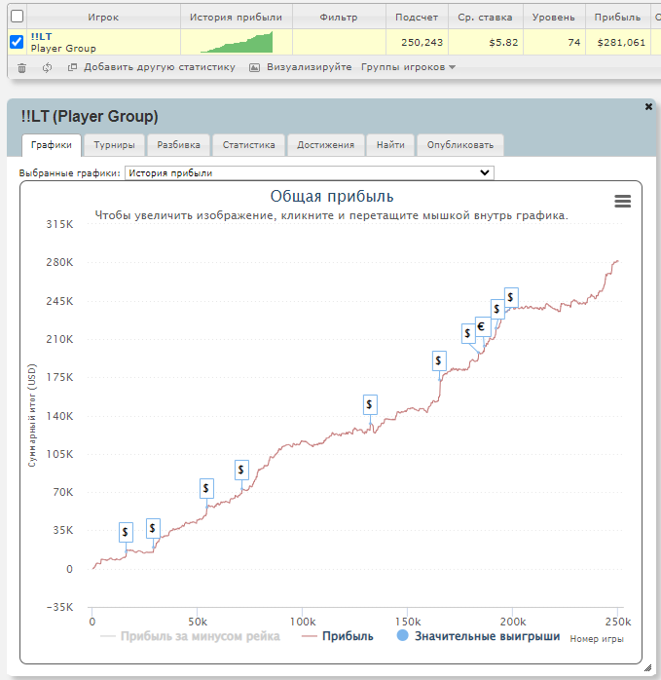Click the dollar marker near 105K level
Image resolution: width=661 pixels, height=680 pixels.
(x=241, y=470)
